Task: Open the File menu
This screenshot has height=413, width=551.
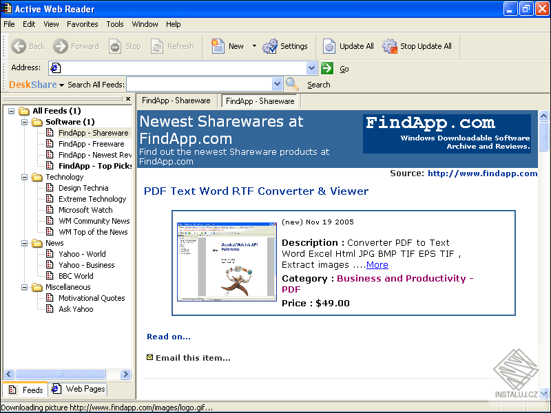Action: click(x=9, y=24)
